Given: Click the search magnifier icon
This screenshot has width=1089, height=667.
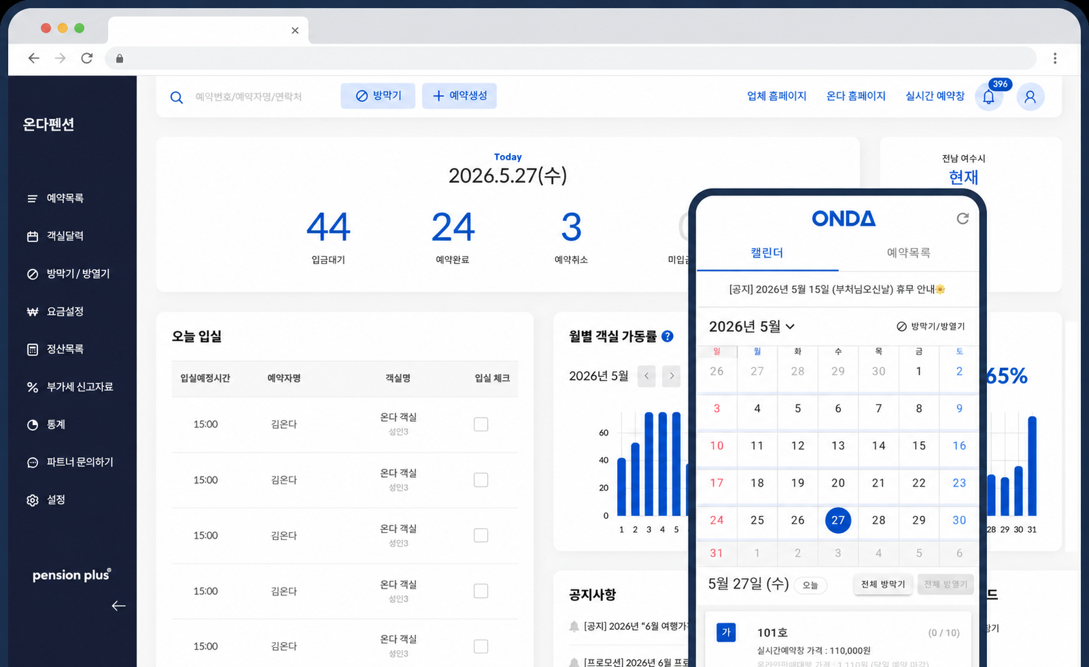Looking at the screenshot, I should pos(177,97).
